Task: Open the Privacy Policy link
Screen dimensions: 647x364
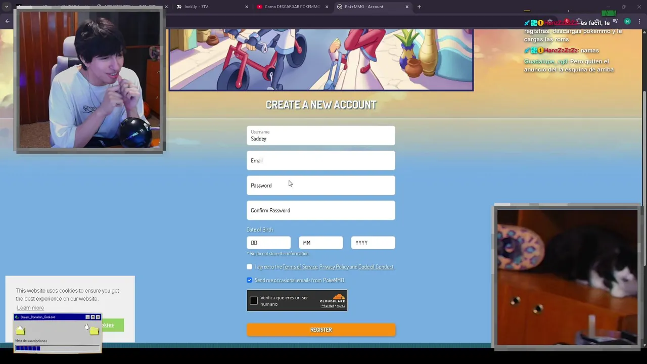Action: click(x=334, y=267)
